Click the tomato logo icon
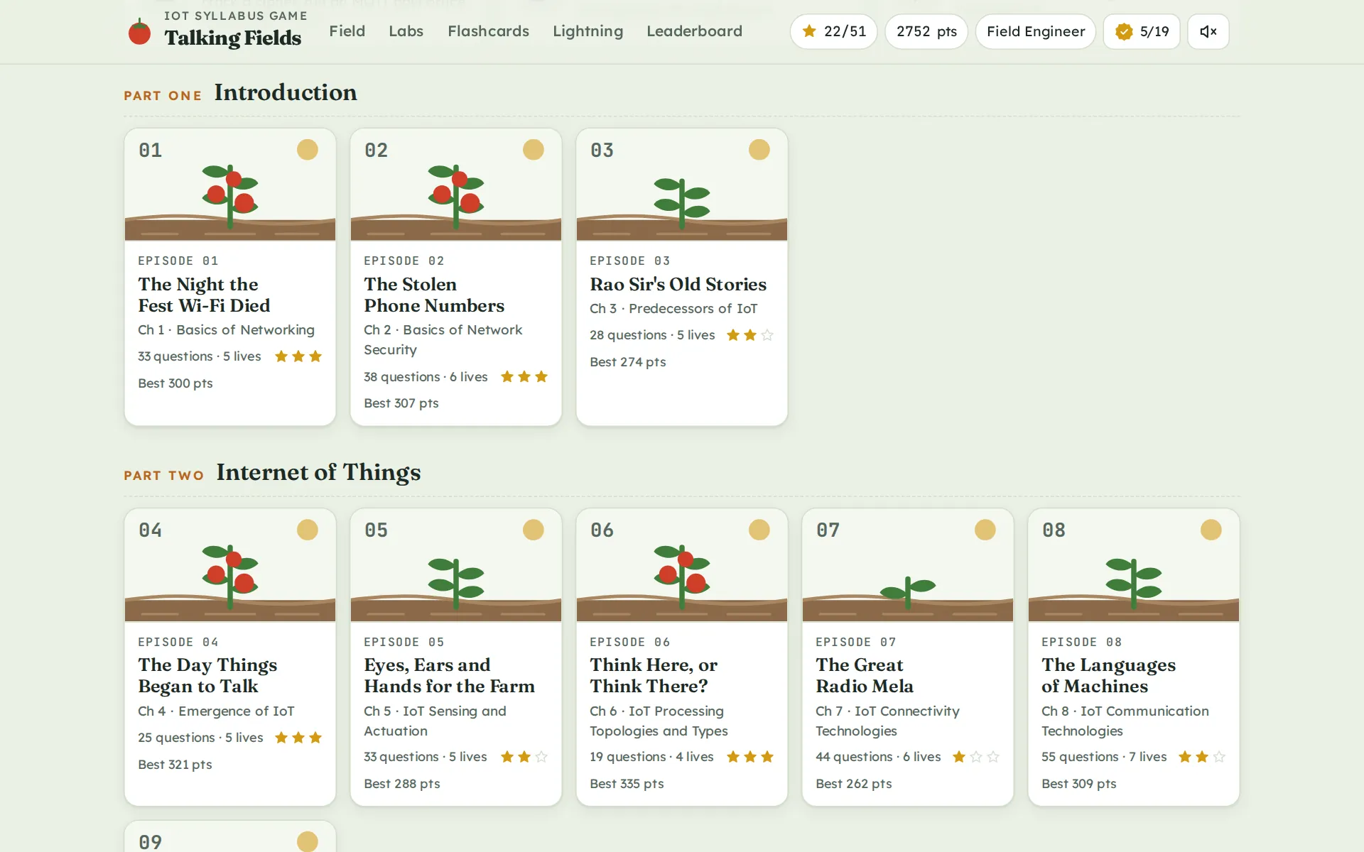The image size is (1364, 852). [x=139, y=32]
